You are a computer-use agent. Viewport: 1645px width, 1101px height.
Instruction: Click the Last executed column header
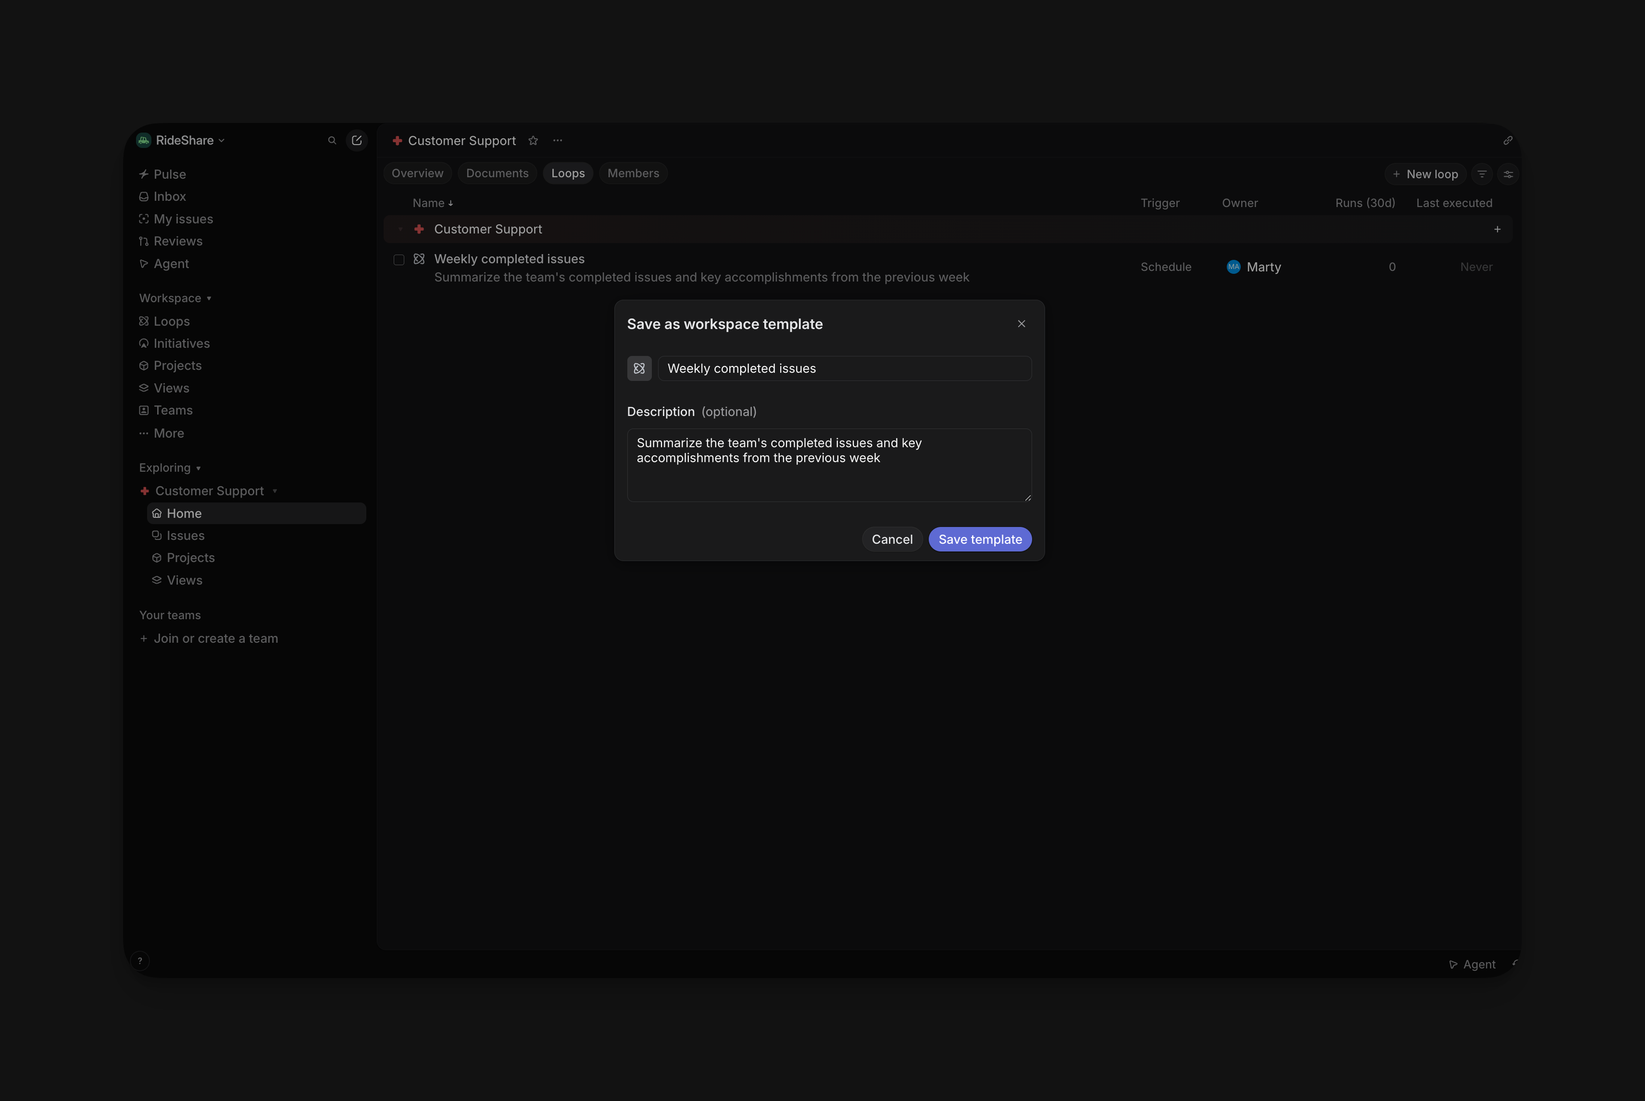tap(1454, 203)
